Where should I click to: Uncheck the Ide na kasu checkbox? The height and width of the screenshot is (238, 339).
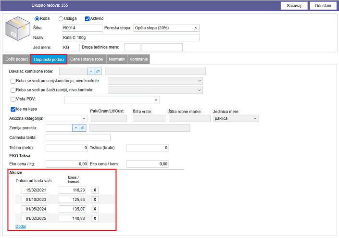coord(13,109)
